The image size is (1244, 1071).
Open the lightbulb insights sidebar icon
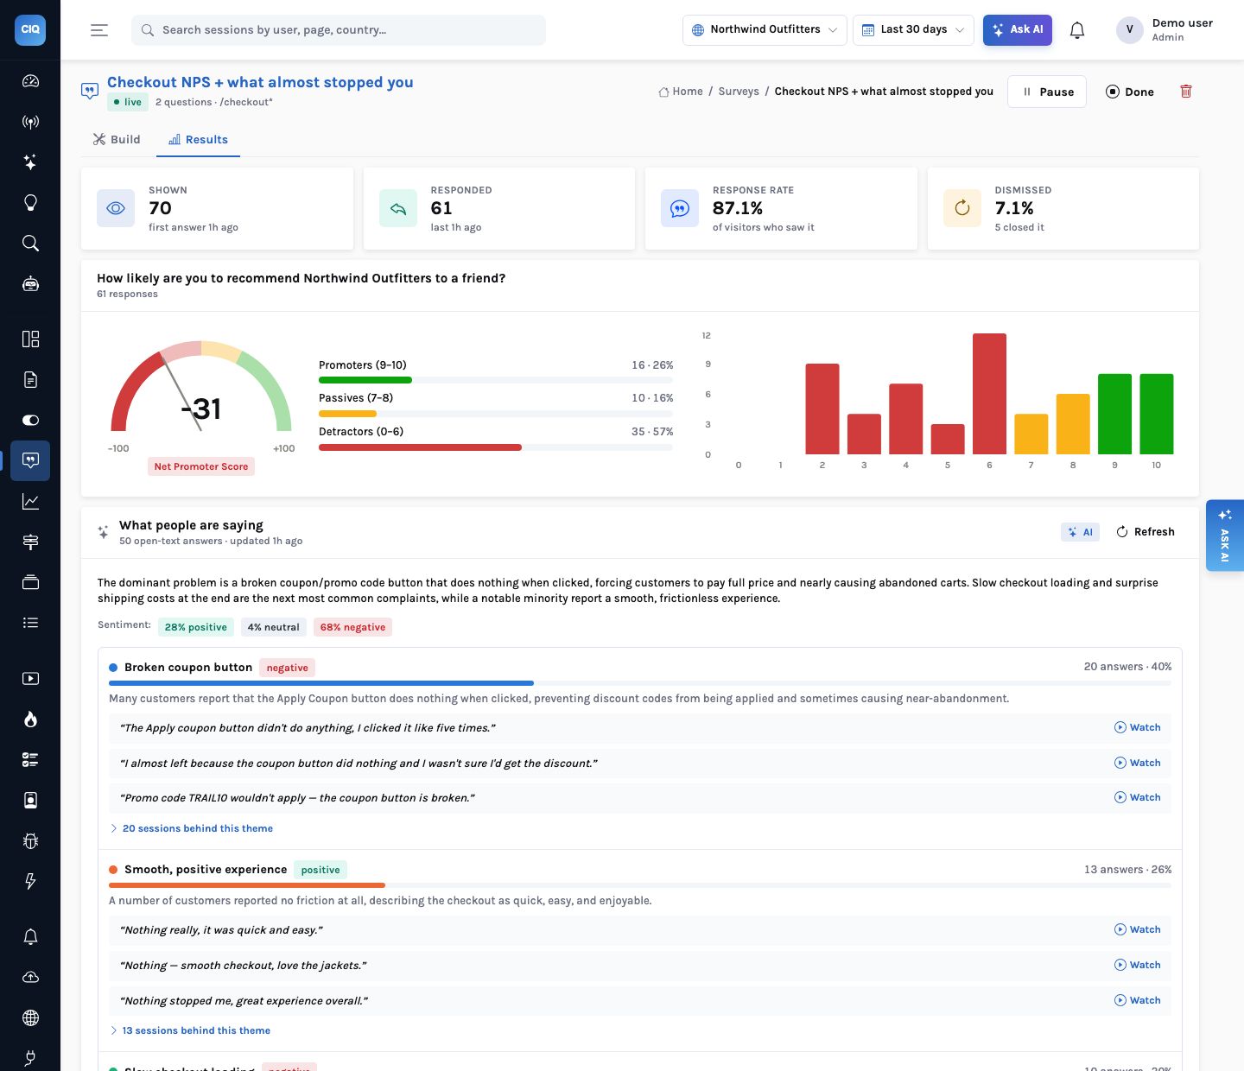click(30, 203)
